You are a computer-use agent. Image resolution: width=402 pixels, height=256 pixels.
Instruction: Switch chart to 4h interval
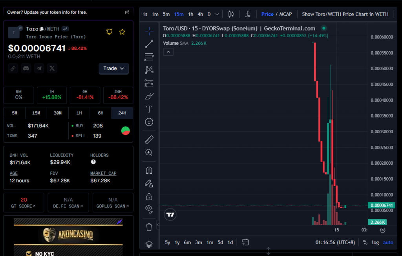point(200,15)
